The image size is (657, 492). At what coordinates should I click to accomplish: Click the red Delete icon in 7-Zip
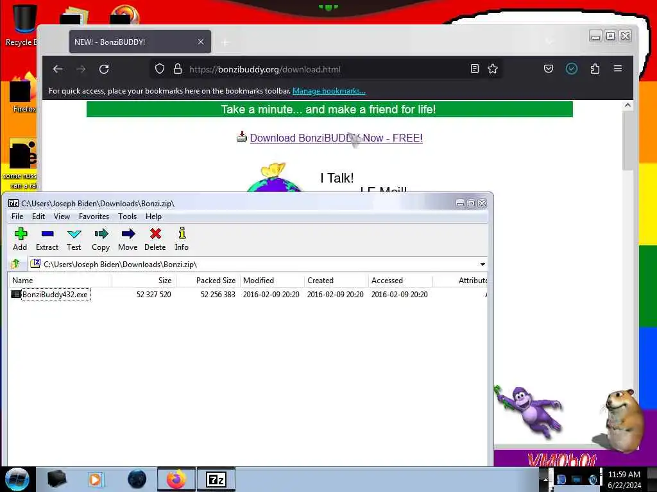click(155, 240)
